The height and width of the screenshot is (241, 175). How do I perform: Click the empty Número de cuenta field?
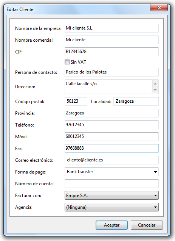pos(112,183)
